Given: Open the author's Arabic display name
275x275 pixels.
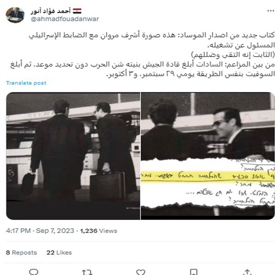Looking at the screenshot, I should [x=50, y=11].
